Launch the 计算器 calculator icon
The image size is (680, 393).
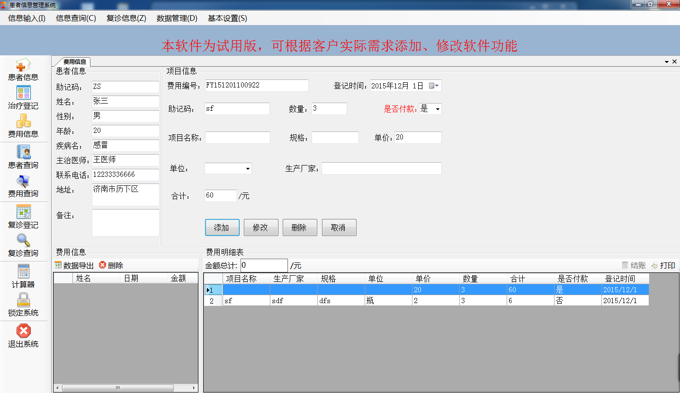[23, 271]
